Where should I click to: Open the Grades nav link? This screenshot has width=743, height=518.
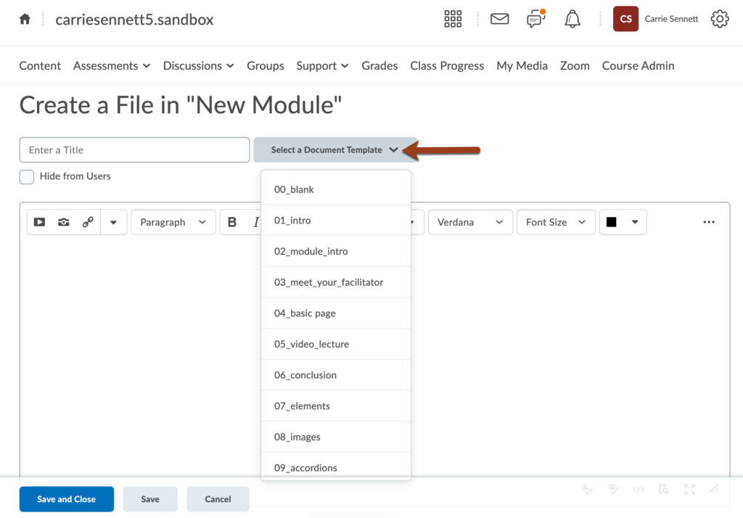coord(379,65)
